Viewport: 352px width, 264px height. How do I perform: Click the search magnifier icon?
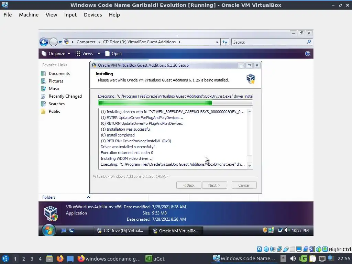click(309, 42)
